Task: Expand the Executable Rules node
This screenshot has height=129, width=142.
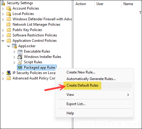Action: point(14,52)
